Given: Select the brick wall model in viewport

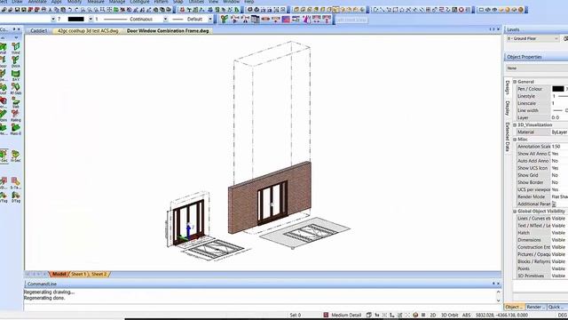Looking at the screenshot, I should pyautogui.click(x=270, y=197).
